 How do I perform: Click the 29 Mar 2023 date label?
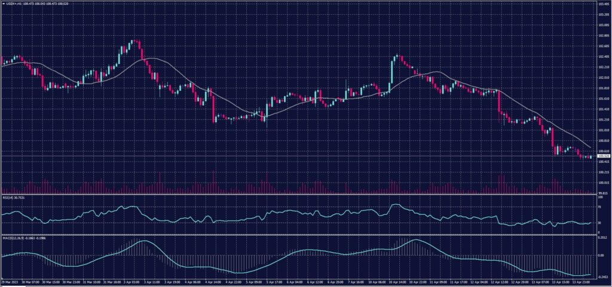10,280
